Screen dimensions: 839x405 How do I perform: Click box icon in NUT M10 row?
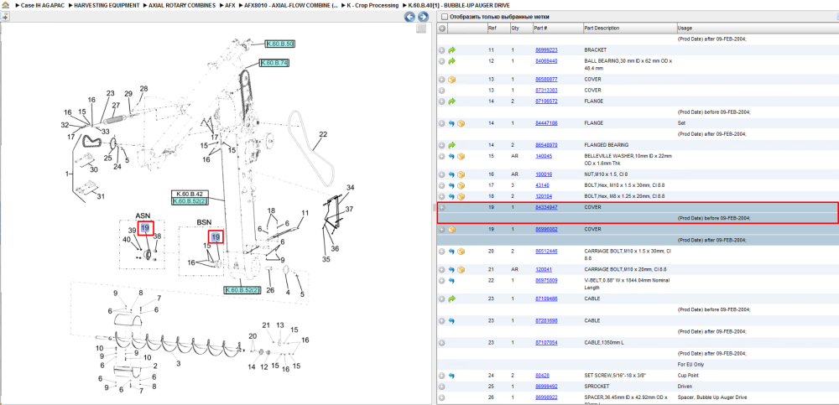point(461,174)
